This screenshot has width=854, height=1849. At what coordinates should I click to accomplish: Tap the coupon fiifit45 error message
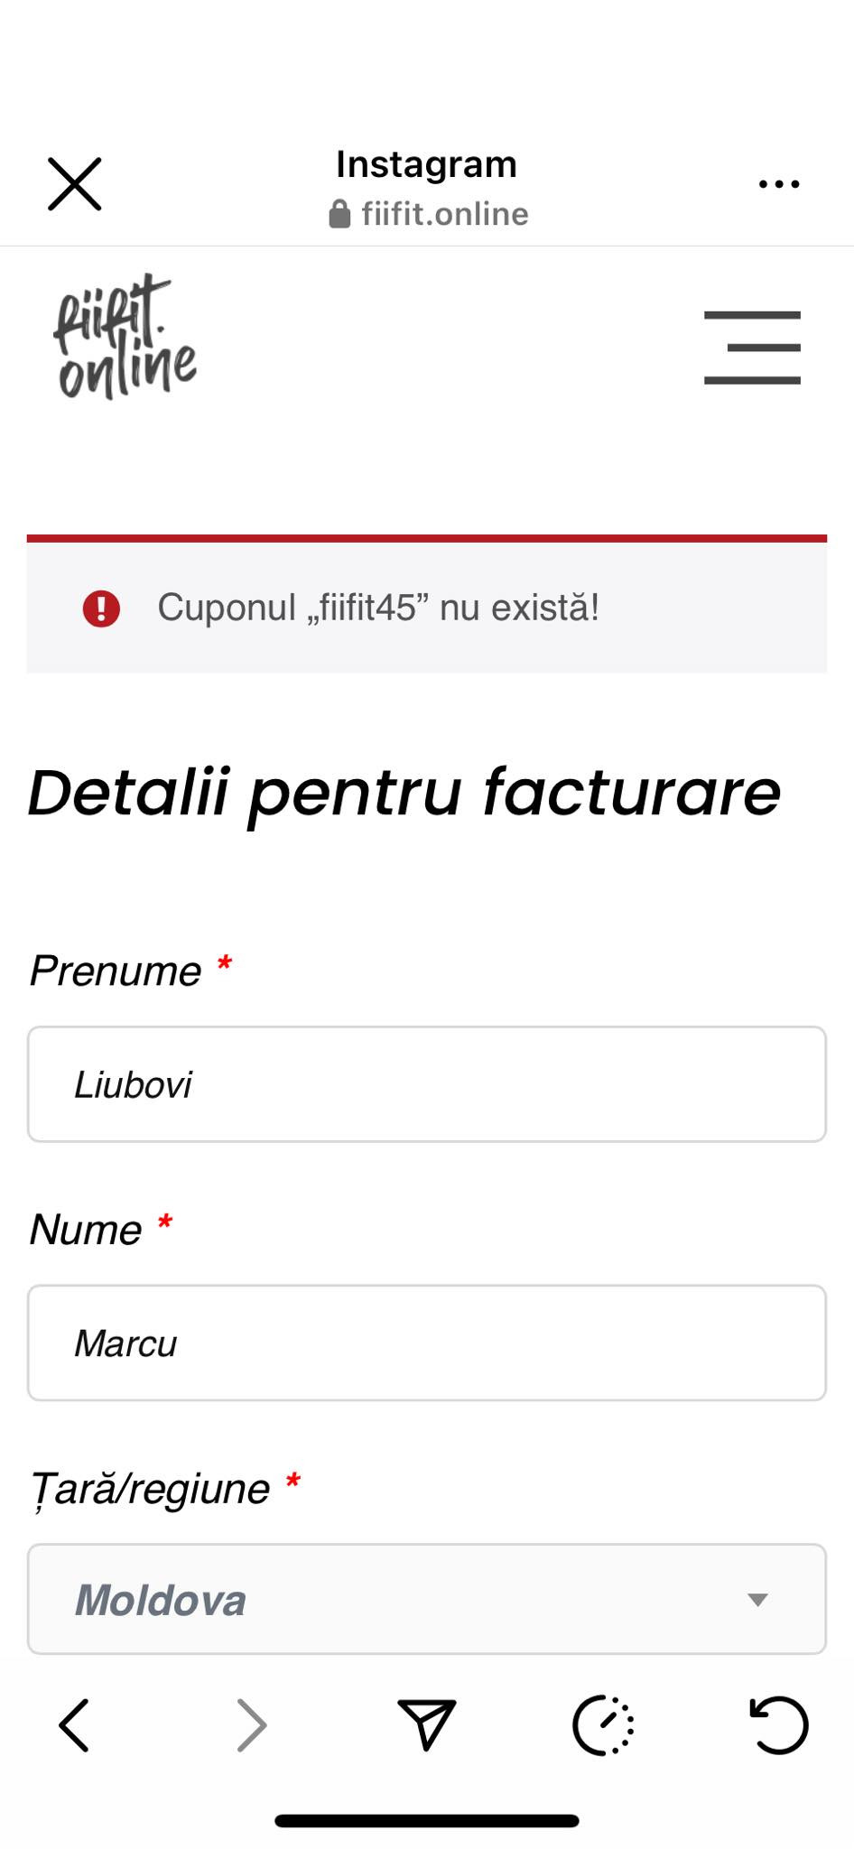point(378,608)
